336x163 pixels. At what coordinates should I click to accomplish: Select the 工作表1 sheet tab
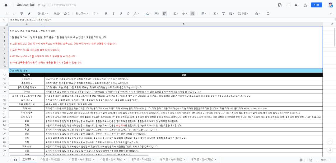[28, 160]
